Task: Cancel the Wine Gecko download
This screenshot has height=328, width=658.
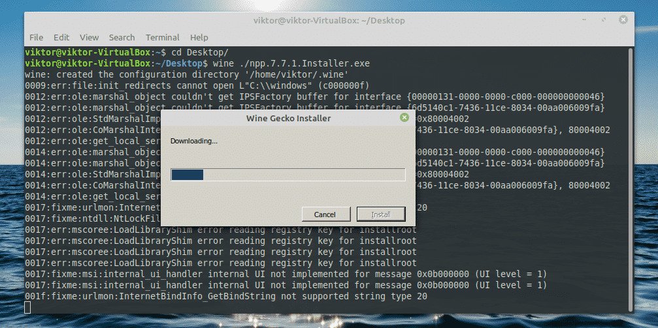Action: (326, 214)
